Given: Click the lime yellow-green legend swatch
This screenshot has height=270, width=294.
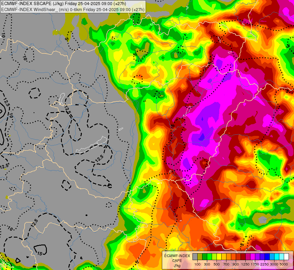Looking at the screenshot, I should point(214,257).
